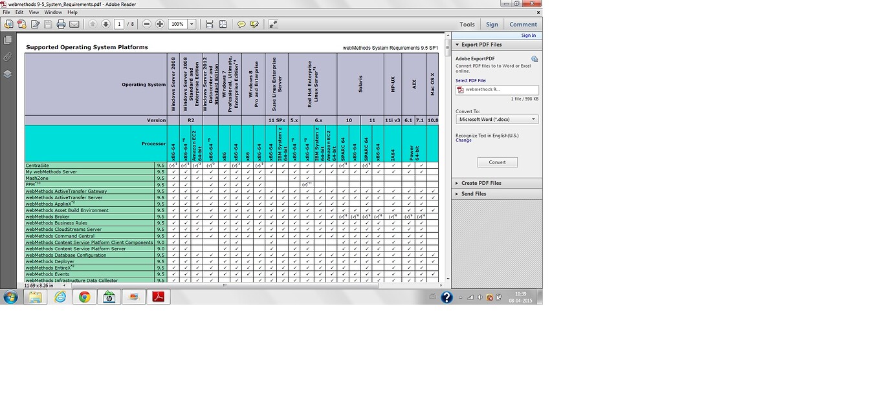Click the Convert button
Screen dimensions: 893x419
click(497, 162)
